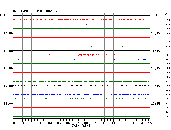Click minute tick label 04
This screenshot has width=171, height=130.
(50, 123)
